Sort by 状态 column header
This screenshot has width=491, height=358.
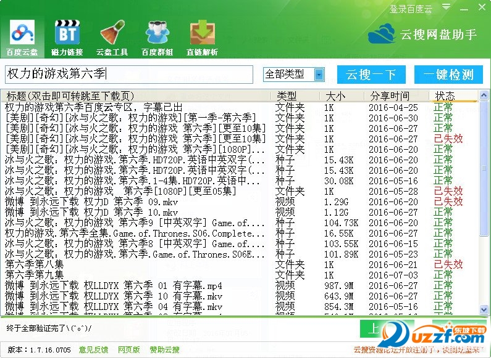[454, 96]
